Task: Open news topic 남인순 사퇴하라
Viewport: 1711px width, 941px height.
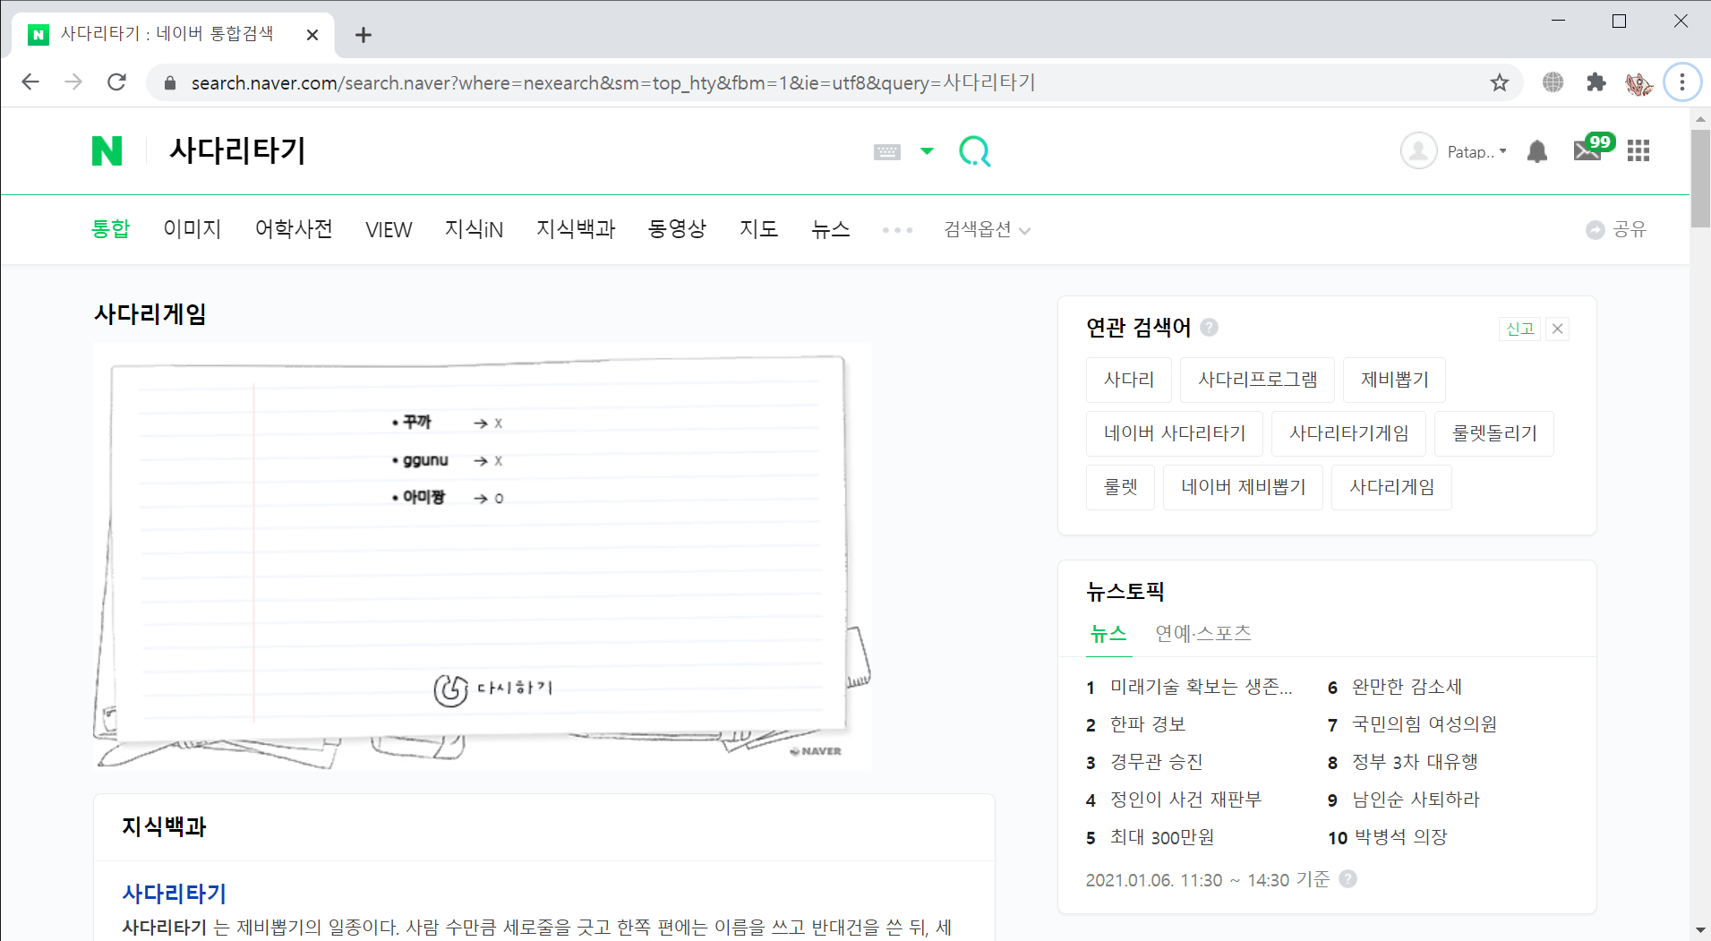Action: click(x=1416, y=800)
